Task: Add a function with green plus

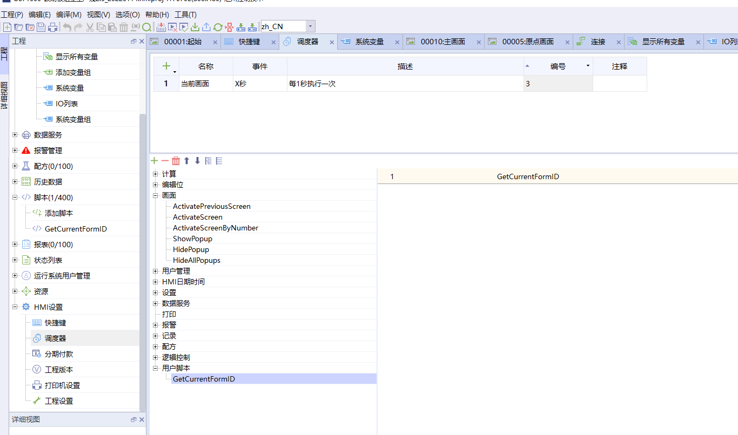Action: coord(154,161)
